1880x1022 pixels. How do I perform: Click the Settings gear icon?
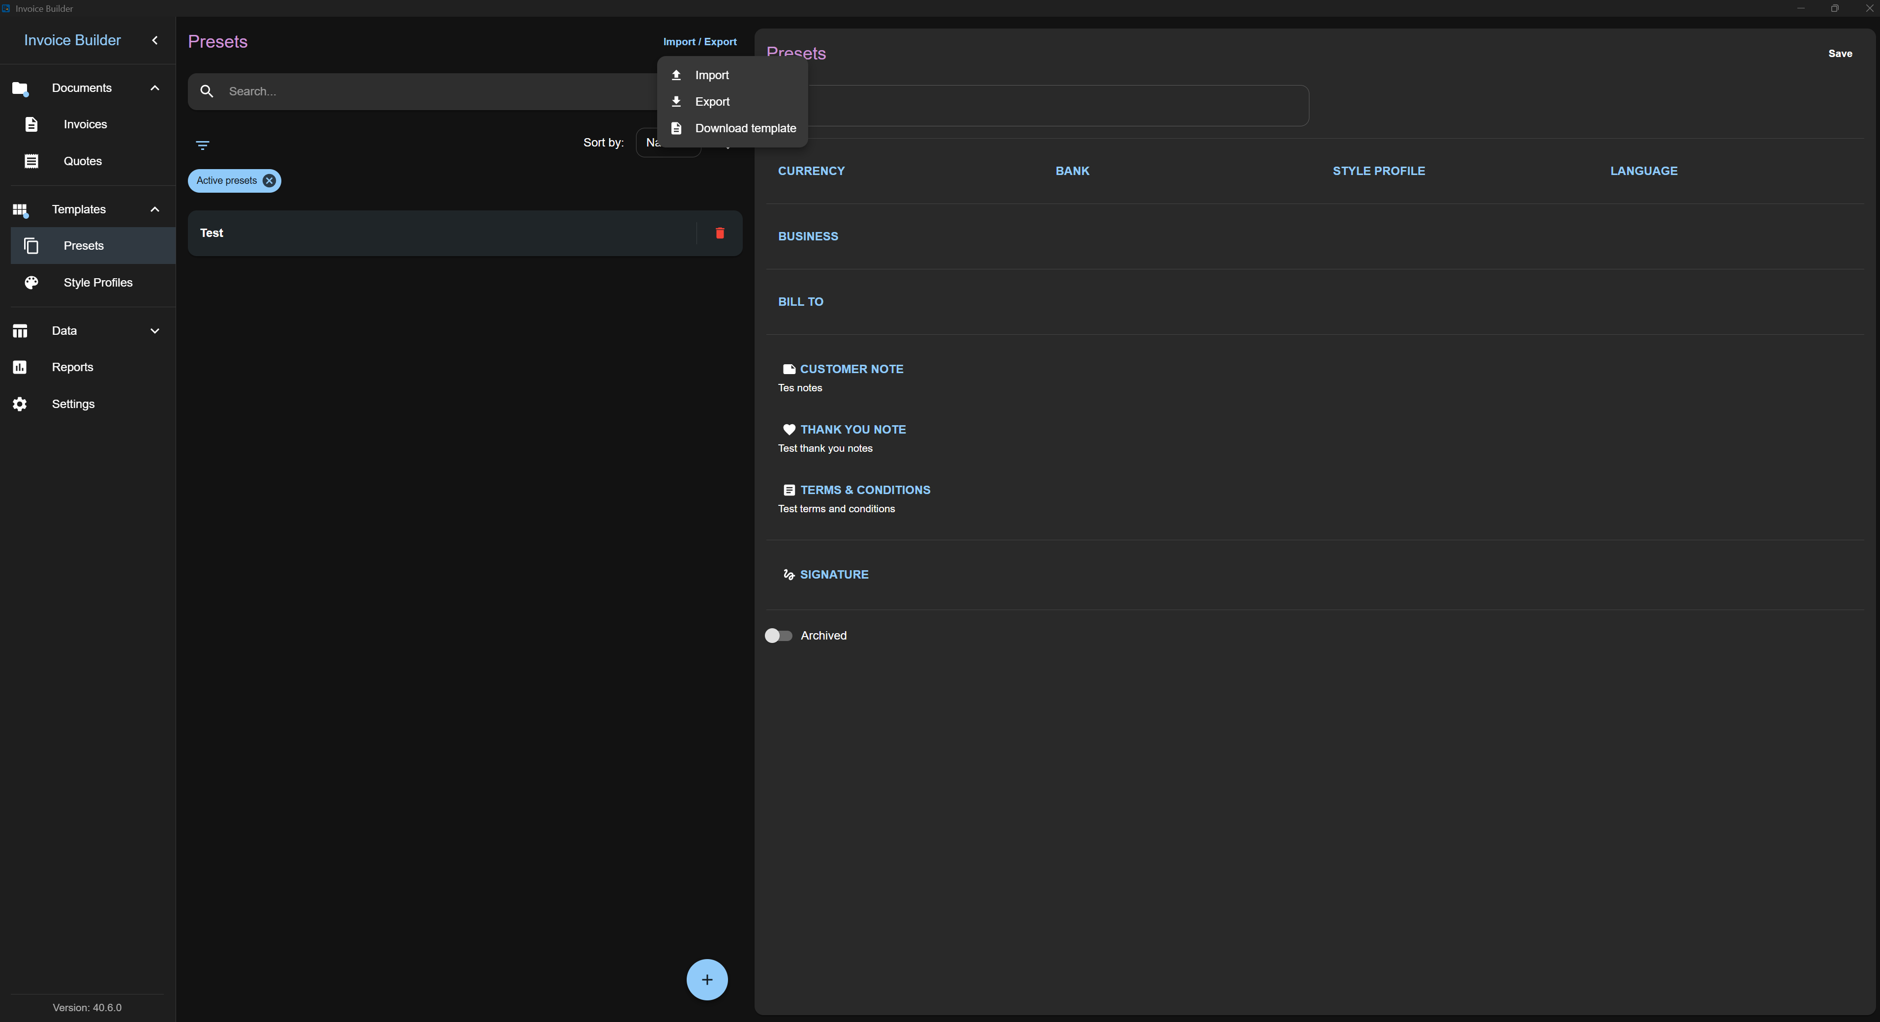pyautogui.click(x=21, y=404)
